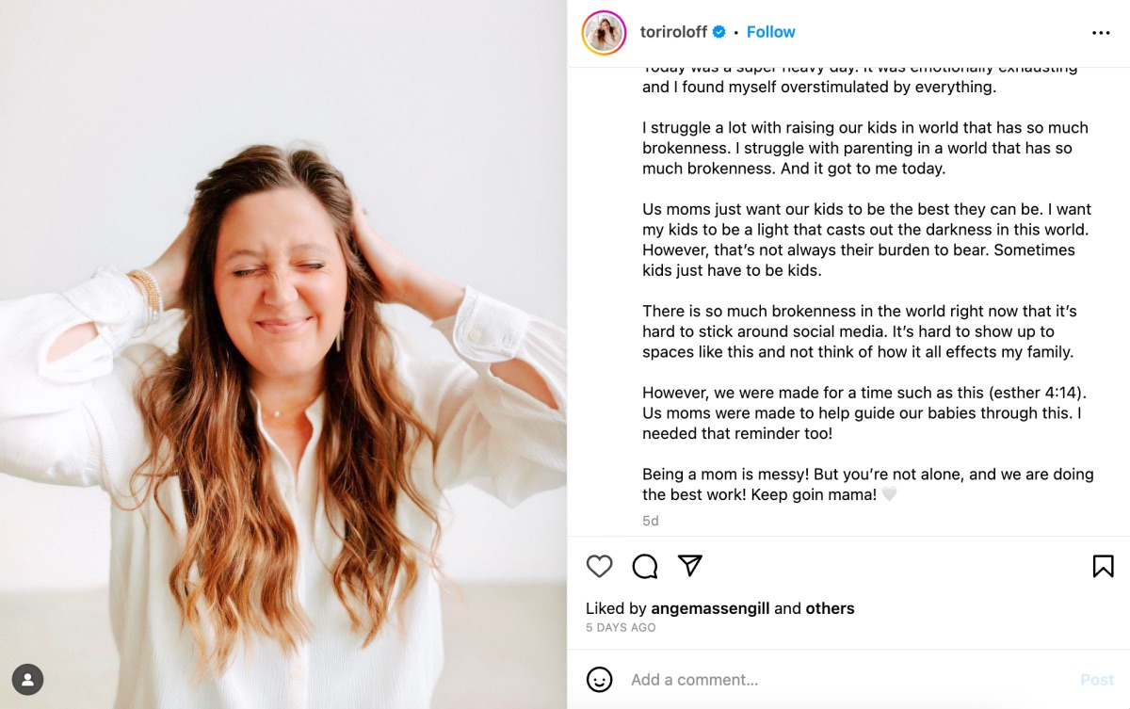Click Follow next to toriroloff
Screen dimensions: 1130x709
(770, 31)
